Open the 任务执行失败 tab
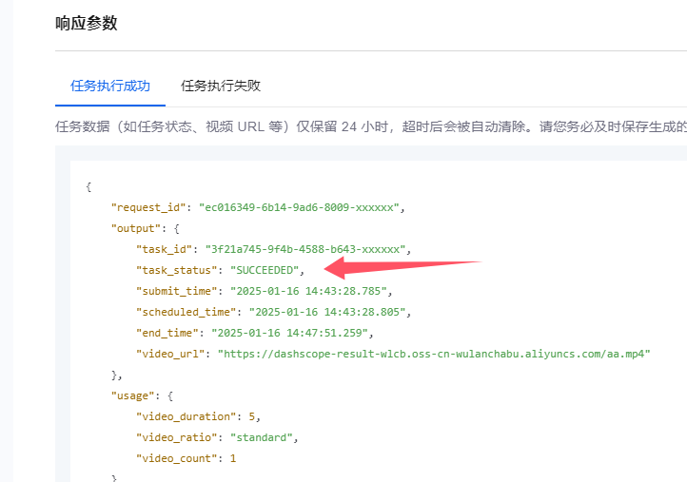Viewport: 687px width, 482px height. pos(221,86)
